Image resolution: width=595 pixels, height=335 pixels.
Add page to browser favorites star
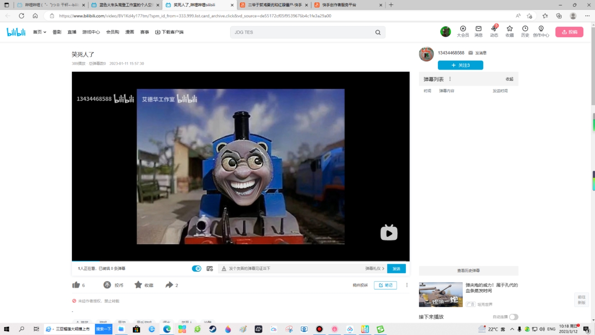point(530,16)
